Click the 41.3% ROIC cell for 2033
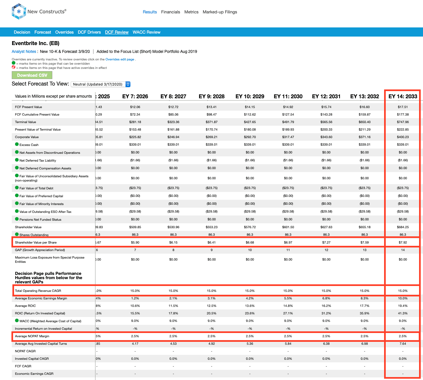 coord(403,313)
